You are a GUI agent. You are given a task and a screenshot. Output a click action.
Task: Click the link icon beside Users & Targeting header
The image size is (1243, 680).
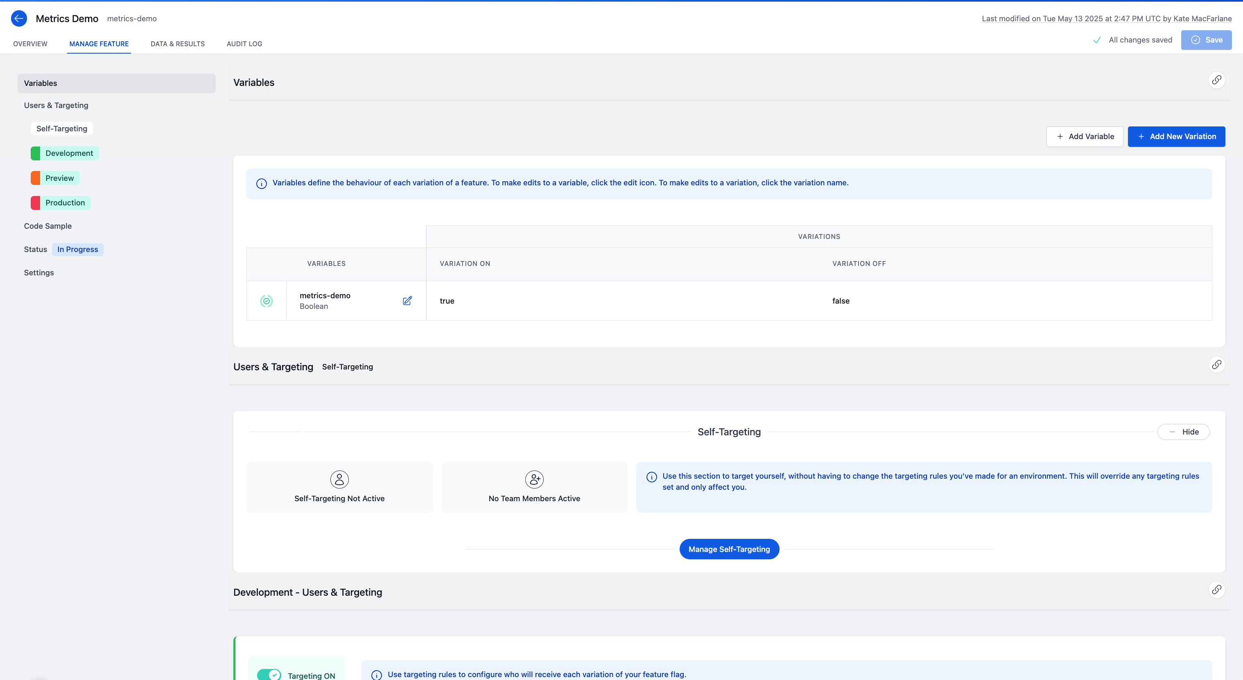(x=1216, y=365)
